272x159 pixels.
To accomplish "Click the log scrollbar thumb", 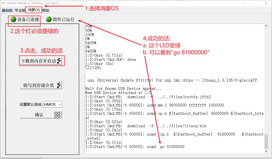I will (x=266, y=141).
